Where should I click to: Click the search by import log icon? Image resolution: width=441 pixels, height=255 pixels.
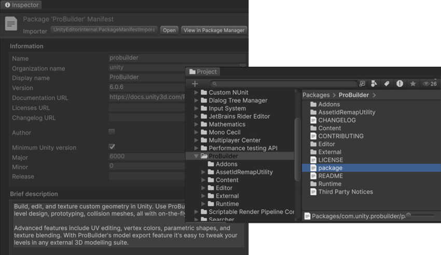(x=399, y=83)
